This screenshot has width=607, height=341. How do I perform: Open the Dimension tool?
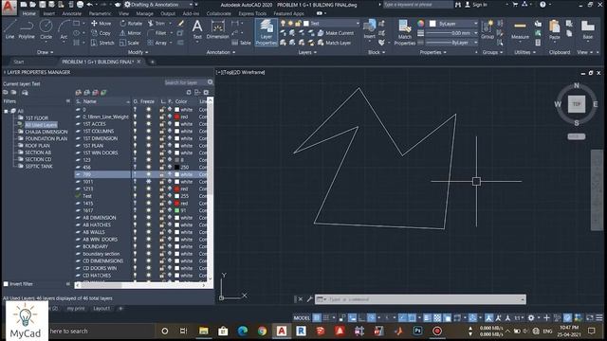pyautogui.click(x=217, y=29)
